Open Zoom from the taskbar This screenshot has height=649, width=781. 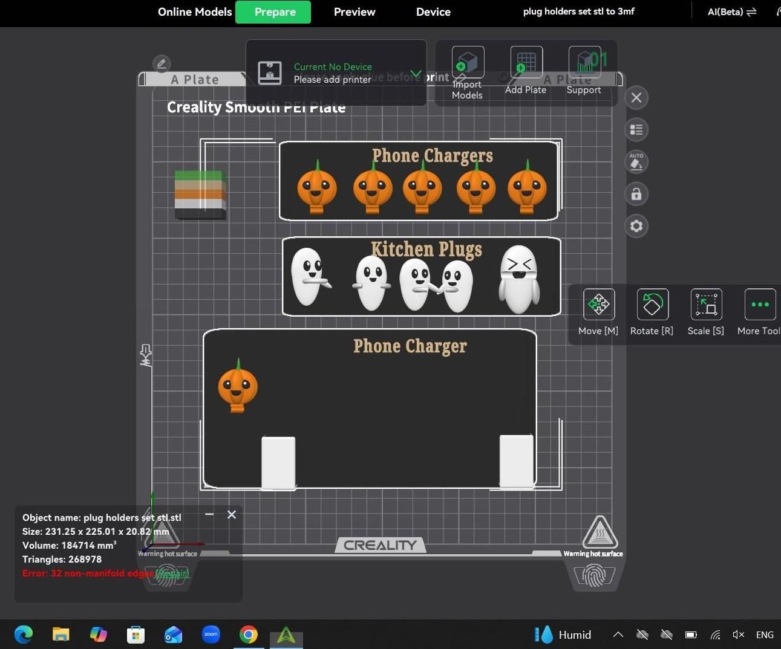coord(211,634)
